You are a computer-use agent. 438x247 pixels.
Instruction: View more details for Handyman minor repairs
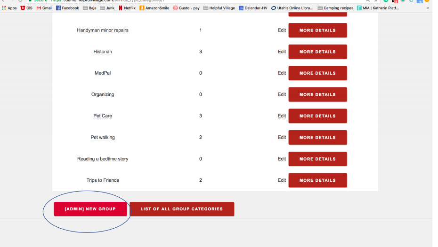(317, 30)
